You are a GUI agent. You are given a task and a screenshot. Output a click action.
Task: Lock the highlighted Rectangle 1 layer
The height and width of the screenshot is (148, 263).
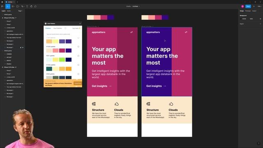(x=21, y=48)
